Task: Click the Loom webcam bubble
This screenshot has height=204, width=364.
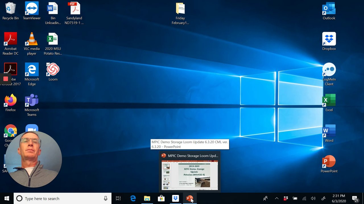Action: coord(34,159)
